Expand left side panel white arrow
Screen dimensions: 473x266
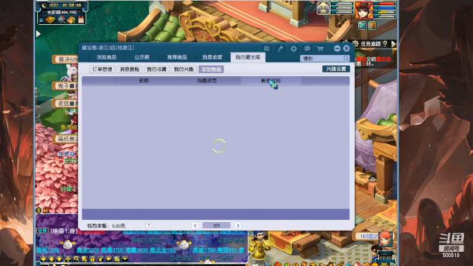coord(38,34)
